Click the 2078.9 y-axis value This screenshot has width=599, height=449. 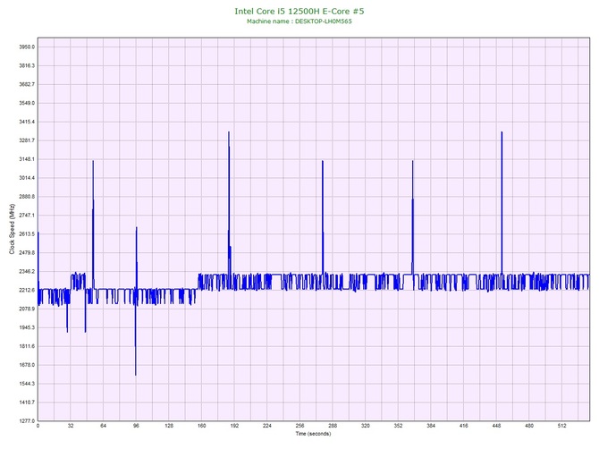27,309
